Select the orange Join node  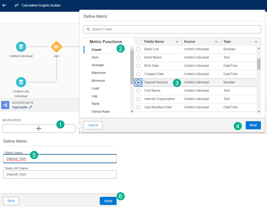57,47
